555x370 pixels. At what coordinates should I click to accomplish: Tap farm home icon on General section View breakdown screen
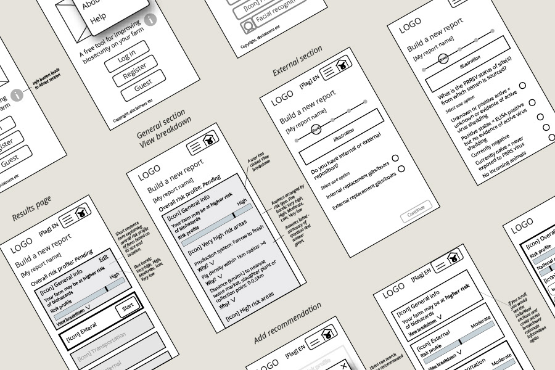pos(209,140)
